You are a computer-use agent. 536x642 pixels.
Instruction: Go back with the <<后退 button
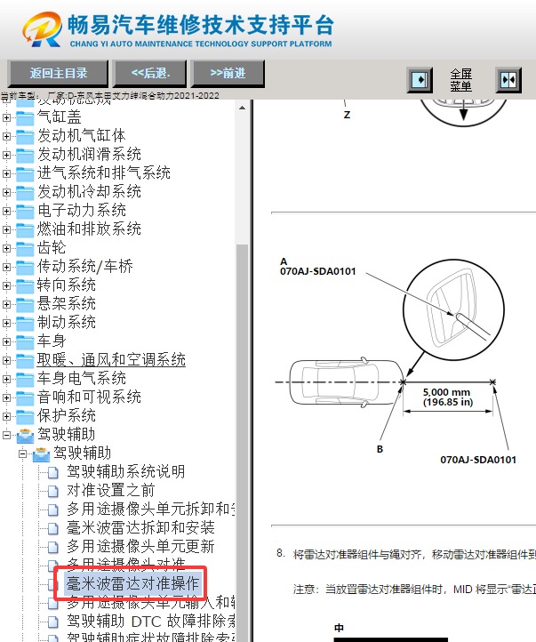tap(150, 74)
